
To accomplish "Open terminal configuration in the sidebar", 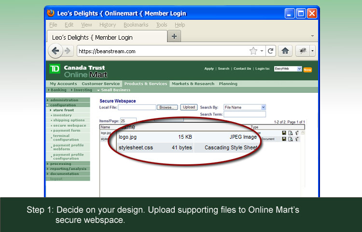I will click(66, 138).
